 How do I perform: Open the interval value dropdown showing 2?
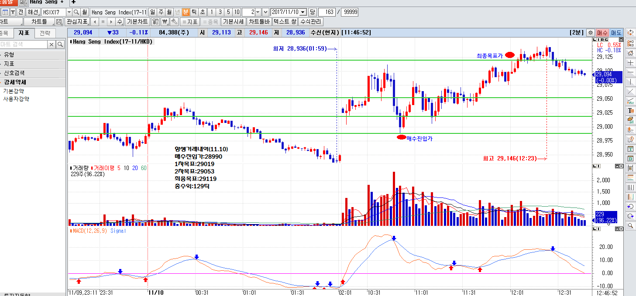click(258, 12)
